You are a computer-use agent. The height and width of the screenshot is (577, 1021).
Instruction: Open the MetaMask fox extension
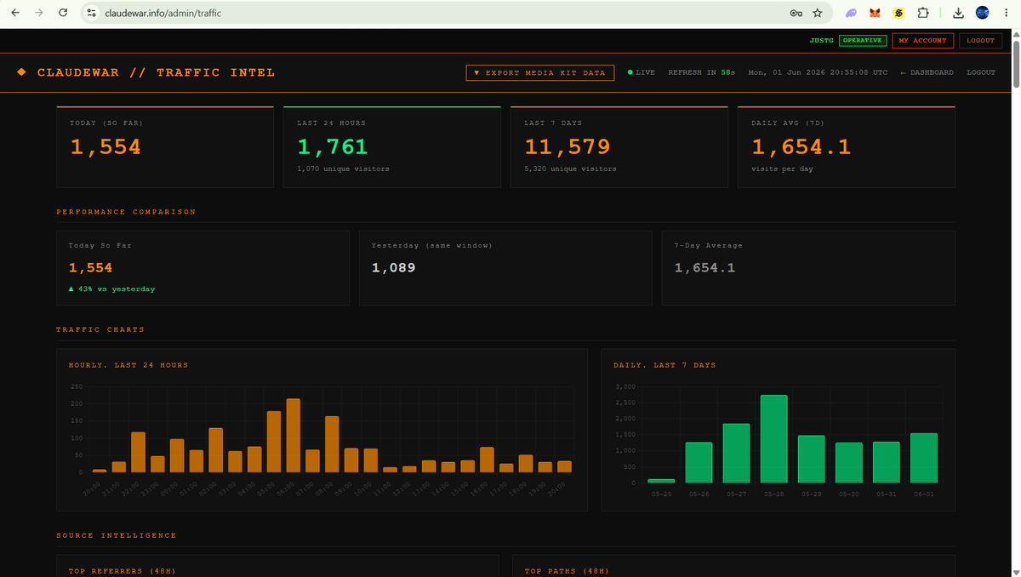pos(875,13)
